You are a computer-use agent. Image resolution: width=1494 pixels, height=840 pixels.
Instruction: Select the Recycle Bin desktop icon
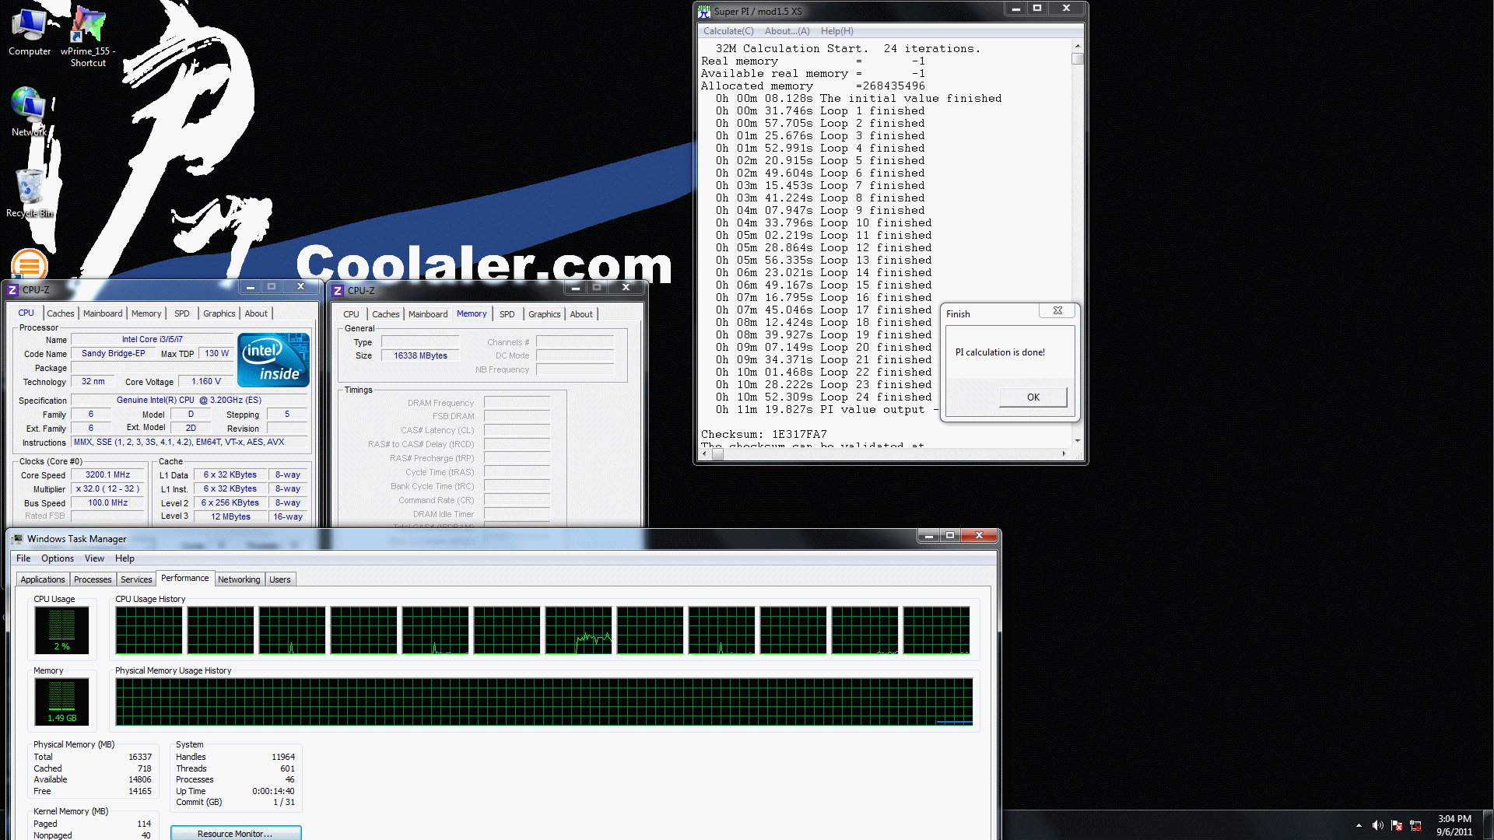(x=30, y=193)
